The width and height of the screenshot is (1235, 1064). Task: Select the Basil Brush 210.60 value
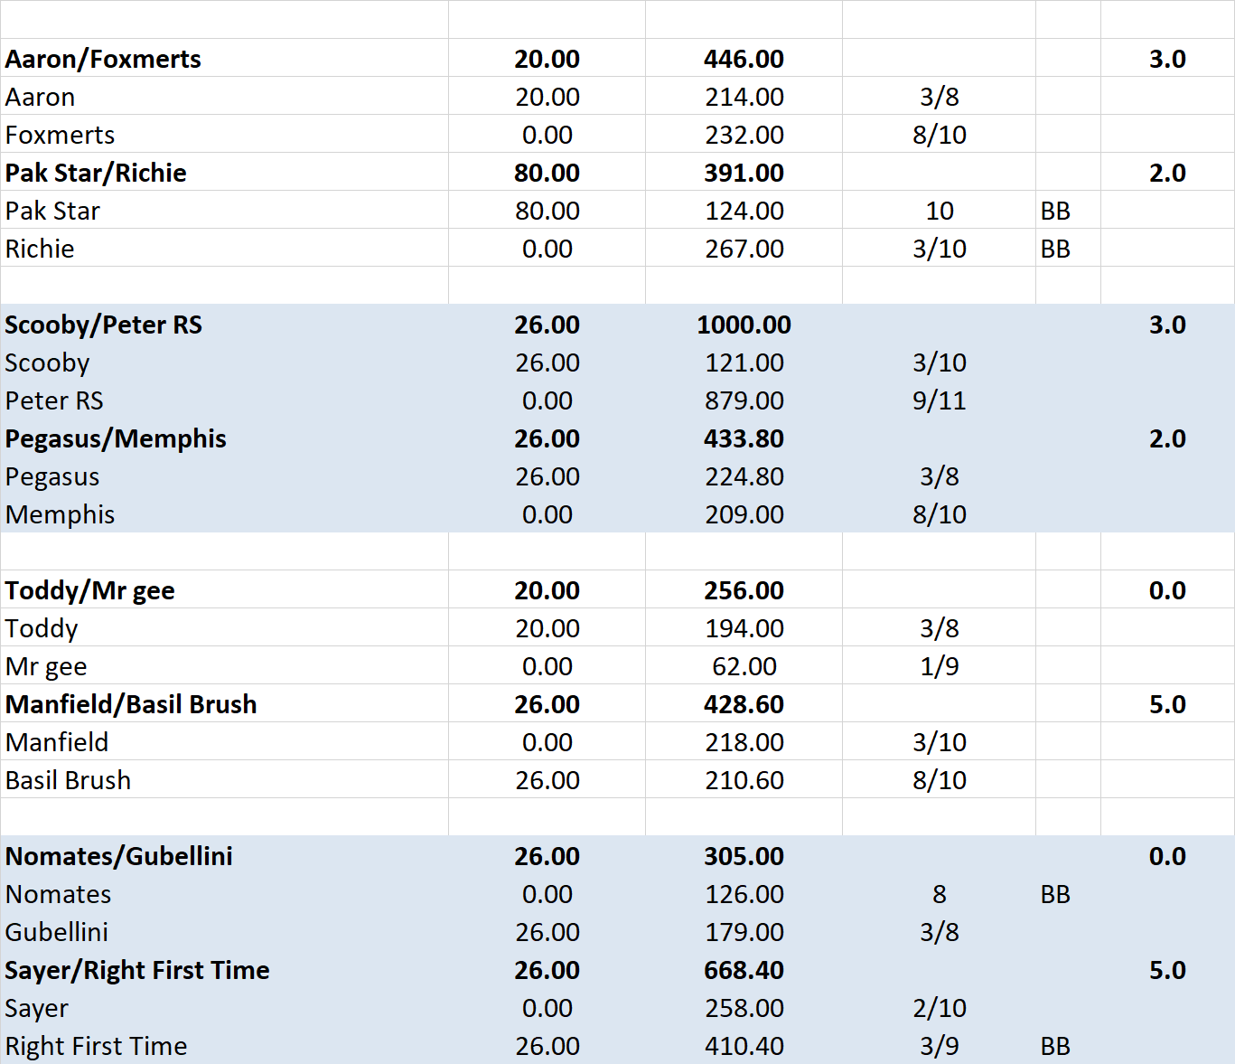744,780
